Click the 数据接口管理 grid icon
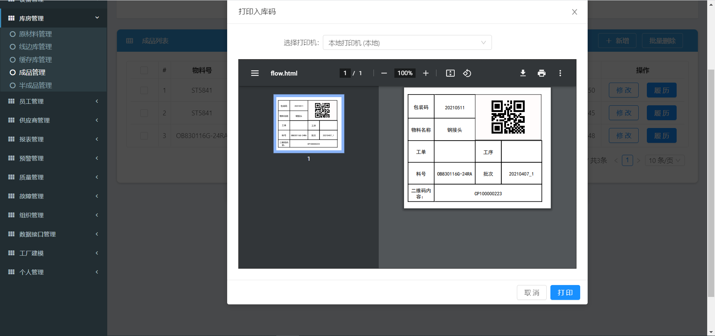Viewport: 715px width, 336px height. (11, 234)
